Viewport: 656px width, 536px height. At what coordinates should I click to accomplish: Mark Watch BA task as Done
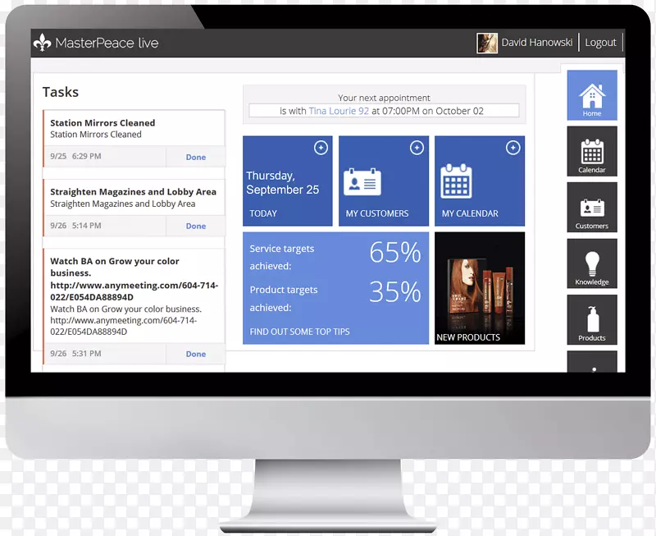(195, 354)
